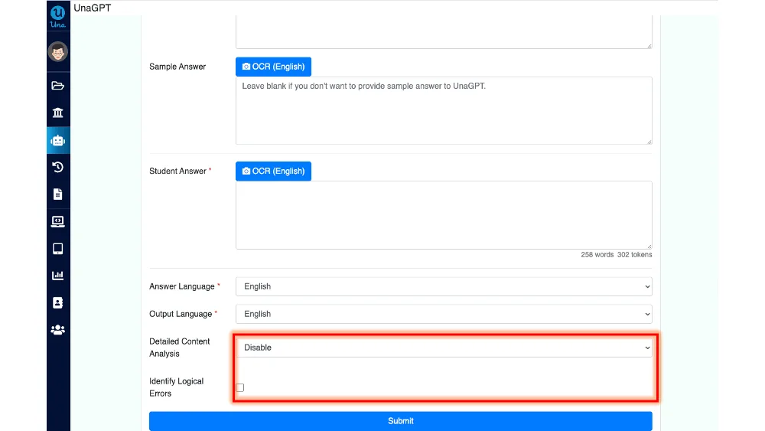
Task: Open the Detailed Content Analysis dropdown
Action: pyautogui.click(x=444, y=348)
